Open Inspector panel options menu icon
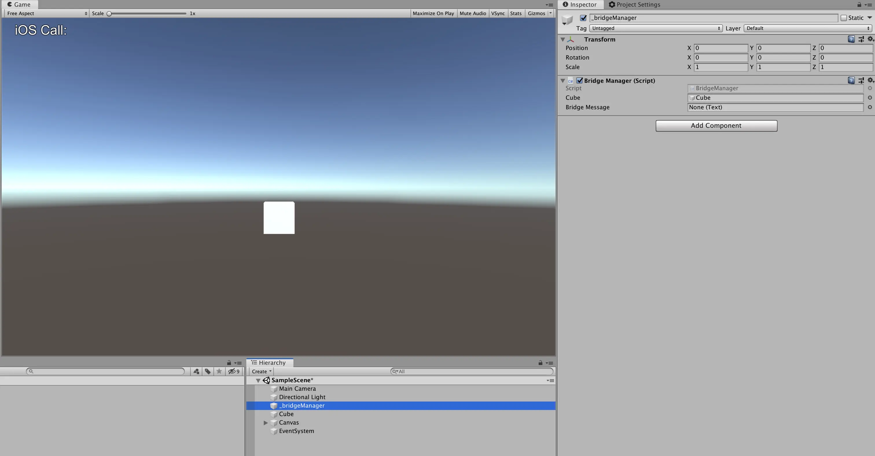 pos(868,5)
